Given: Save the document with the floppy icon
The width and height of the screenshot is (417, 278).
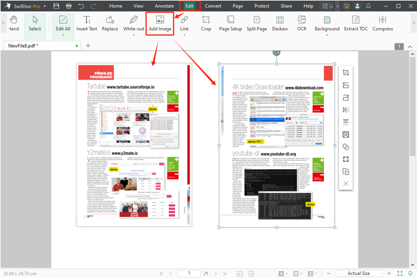Looking at the screenshot, I should pos(56,6).
